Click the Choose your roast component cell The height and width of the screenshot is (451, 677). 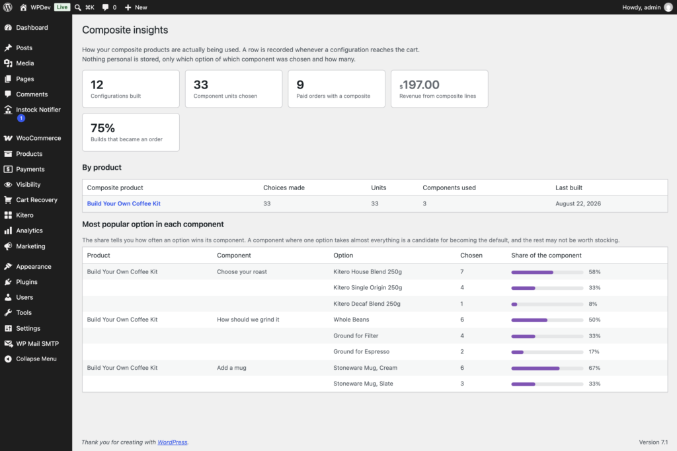coord(242,271)
